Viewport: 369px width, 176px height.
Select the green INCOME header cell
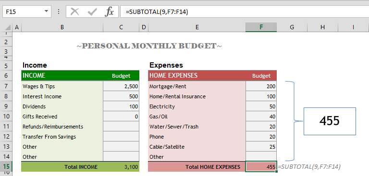(x=62, y=75)
